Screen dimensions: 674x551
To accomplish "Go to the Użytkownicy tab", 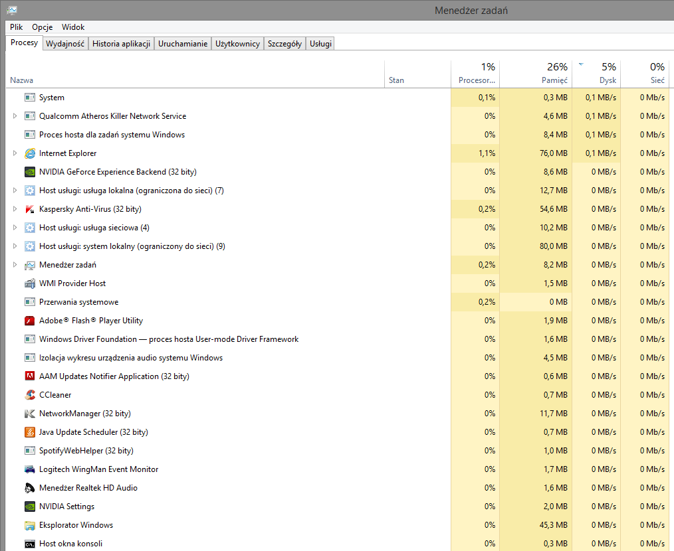I will click(x=238, y=44).
